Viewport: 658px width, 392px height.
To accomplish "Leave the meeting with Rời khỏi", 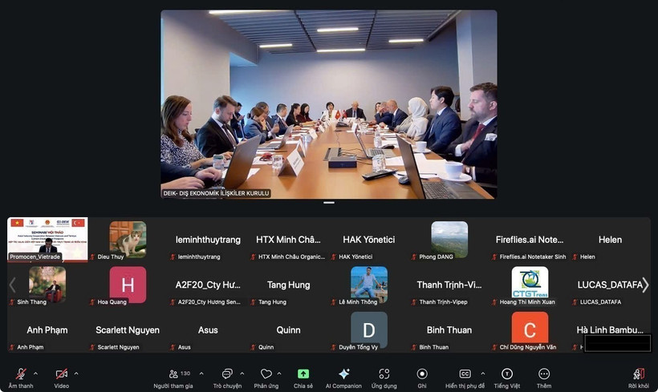I will tap(639, 374).
